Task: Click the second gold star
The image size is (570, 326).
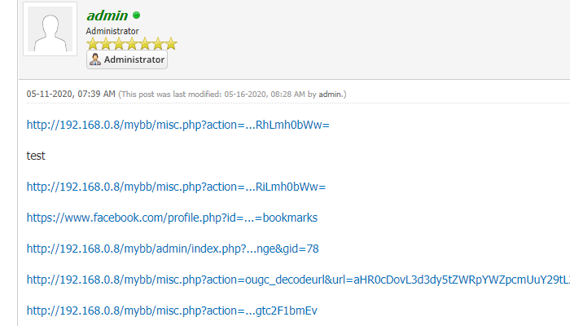Action: coord(106,44)
